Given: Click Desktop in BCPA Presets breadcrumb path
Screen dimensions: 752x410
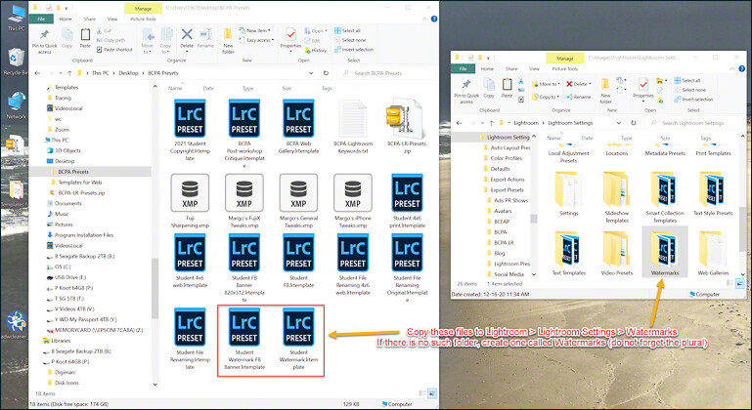Looking at the screenshot, I should 128,73.
